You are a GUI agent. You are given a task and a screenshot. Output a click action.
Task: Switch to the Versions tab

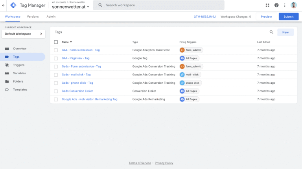coord(33,17)
